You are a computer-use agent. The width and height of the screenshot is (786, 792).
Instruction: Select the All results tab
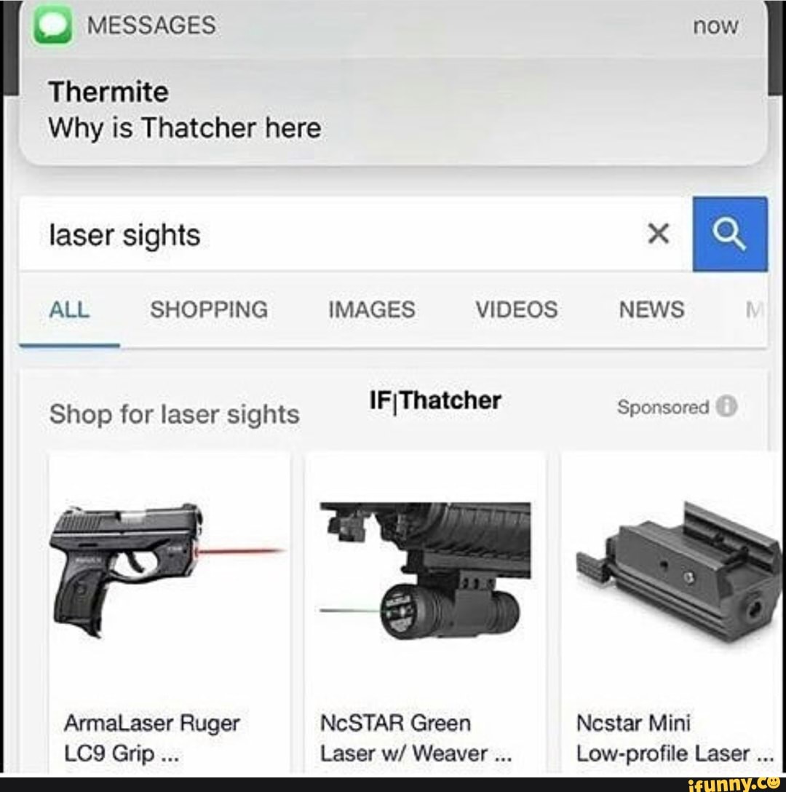coord(69,309)
